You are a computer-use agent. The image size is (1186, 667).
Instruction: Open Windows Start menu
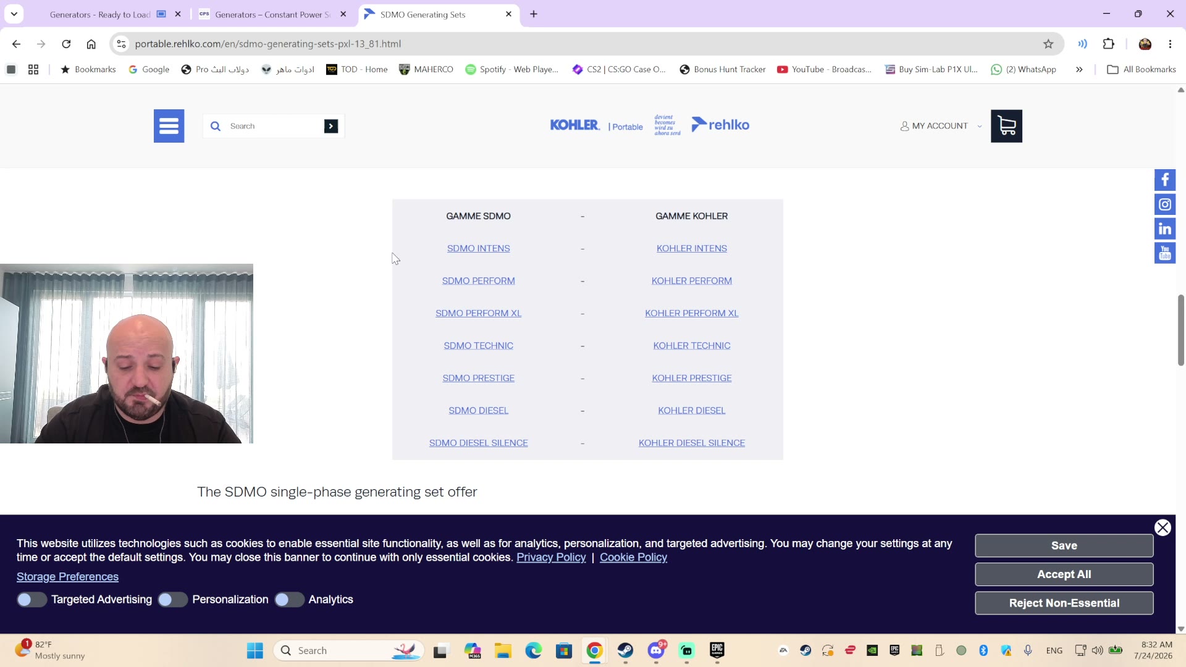[x=255, y=650]
